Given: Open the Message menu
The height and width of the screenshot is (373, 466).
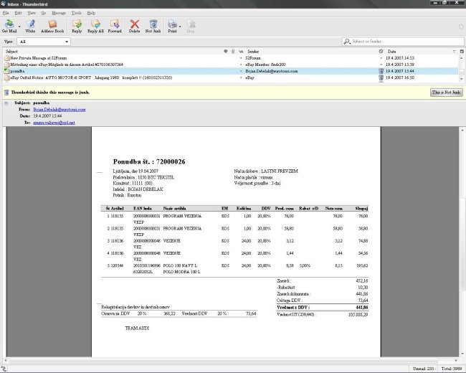Looking at the screenshot, I should 59,13.
